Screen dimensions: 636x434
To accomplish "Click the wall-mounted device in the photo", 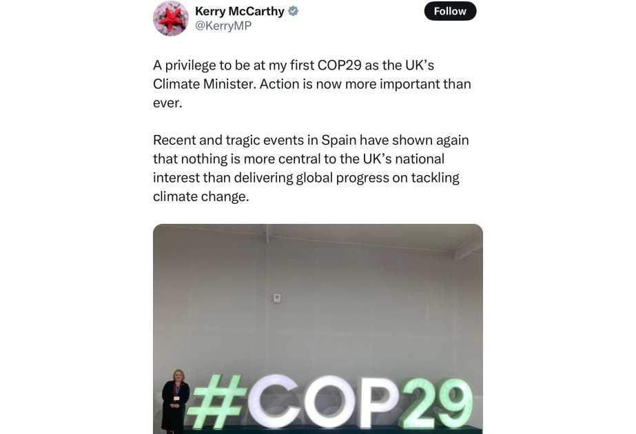I will [277, 298].
